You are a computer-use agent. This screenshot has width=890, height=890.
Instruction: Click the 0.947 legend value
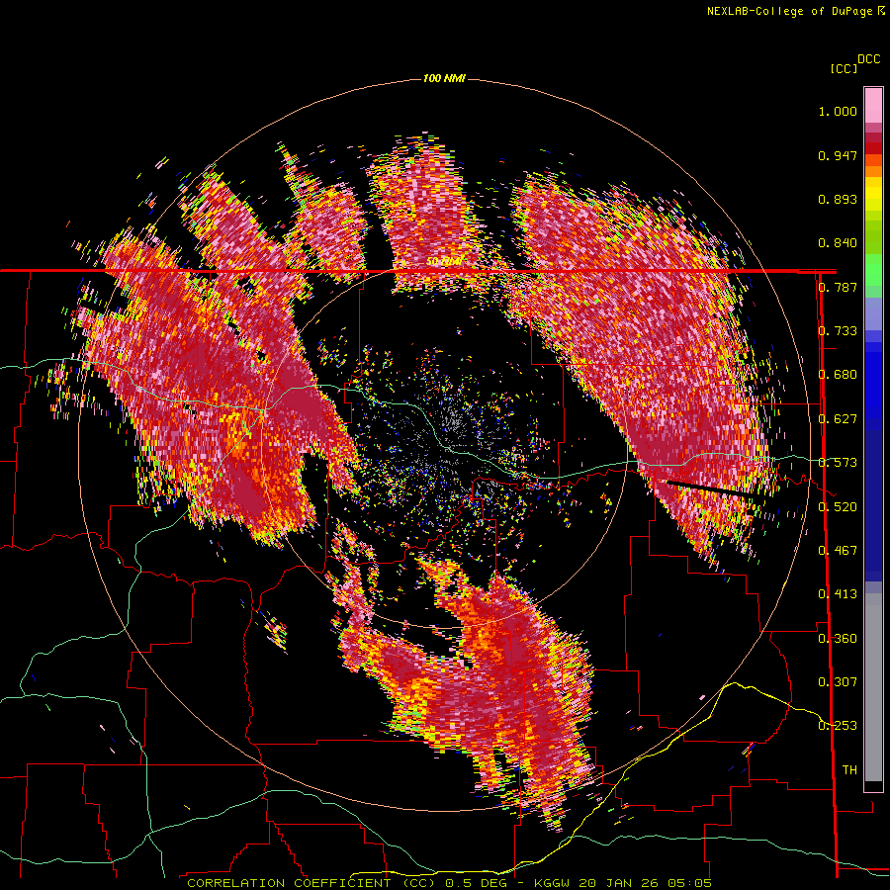pyautogui.click(x=838, y=155)
